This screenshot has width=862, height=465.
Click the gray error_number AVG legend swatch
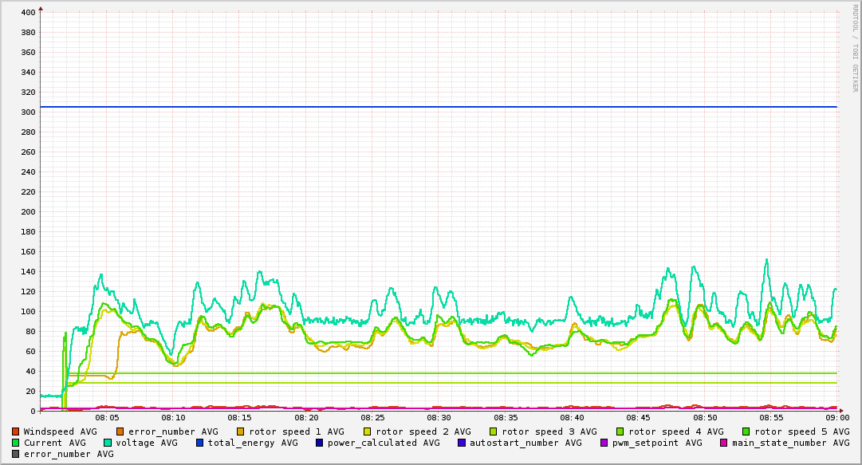click(16, 454)
